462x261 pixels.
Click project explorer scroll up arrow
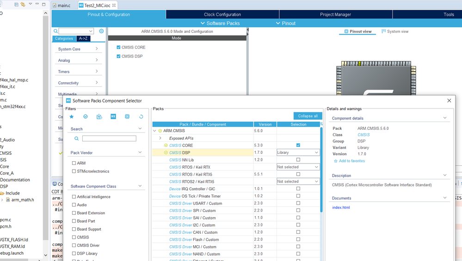pyautogui.click(x=45, y=13)
